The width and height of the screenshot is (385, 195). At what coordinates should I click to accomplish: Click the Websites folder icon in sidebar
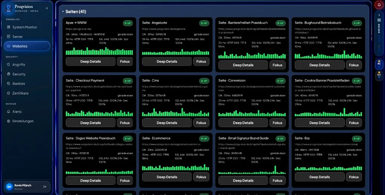pyautogui.click(x=9, y=46)
